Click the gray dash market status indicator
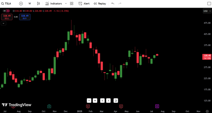The width and height of the screenshot is (212, 113). tap(5, 11)
